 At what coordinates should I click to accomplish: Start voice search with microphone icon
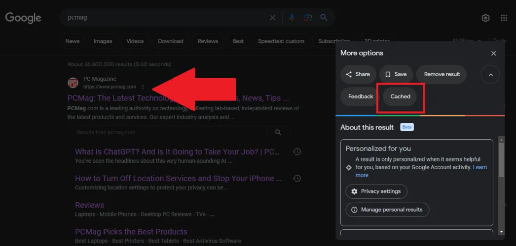292,18
